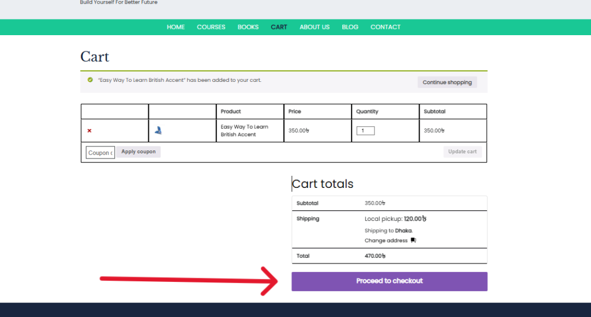591x317 pixels.
Task: Go to the COURSES page
Action: [211, 27]
